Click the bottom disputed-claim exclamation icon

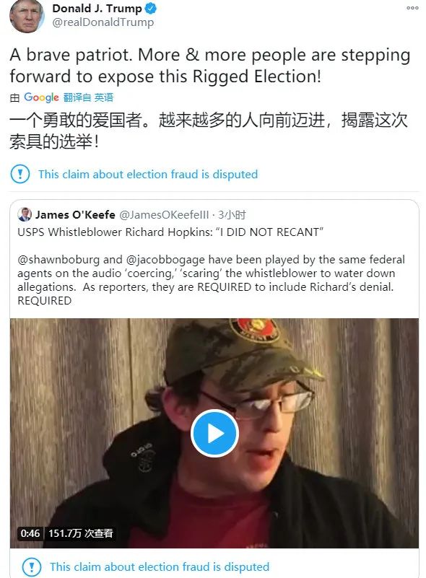point(32,566)
